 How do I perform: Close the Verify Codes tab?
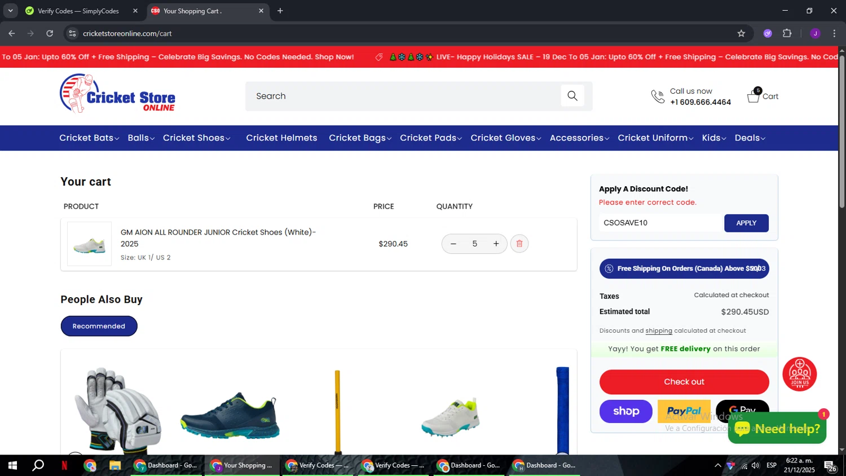[135, 11]
